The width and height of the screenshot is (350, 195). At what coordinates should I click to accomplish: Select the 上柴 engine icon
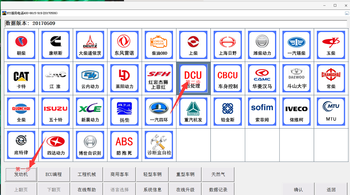click(193, 45)
